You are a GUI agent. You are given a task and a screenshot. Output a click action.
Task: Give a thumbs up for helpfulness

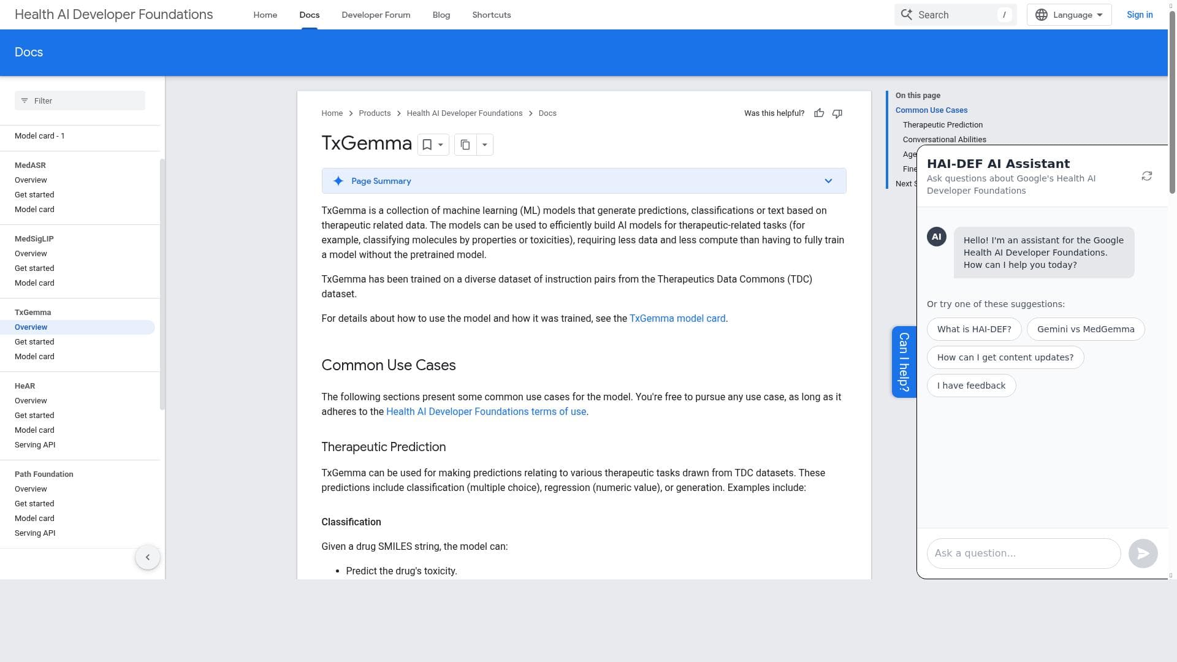tap(819, 113)
